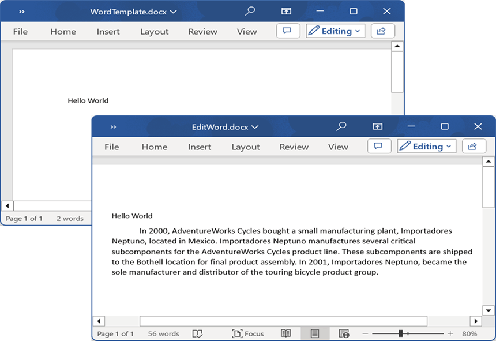Open the Editing mode dropdown

(x=426, y=146)
